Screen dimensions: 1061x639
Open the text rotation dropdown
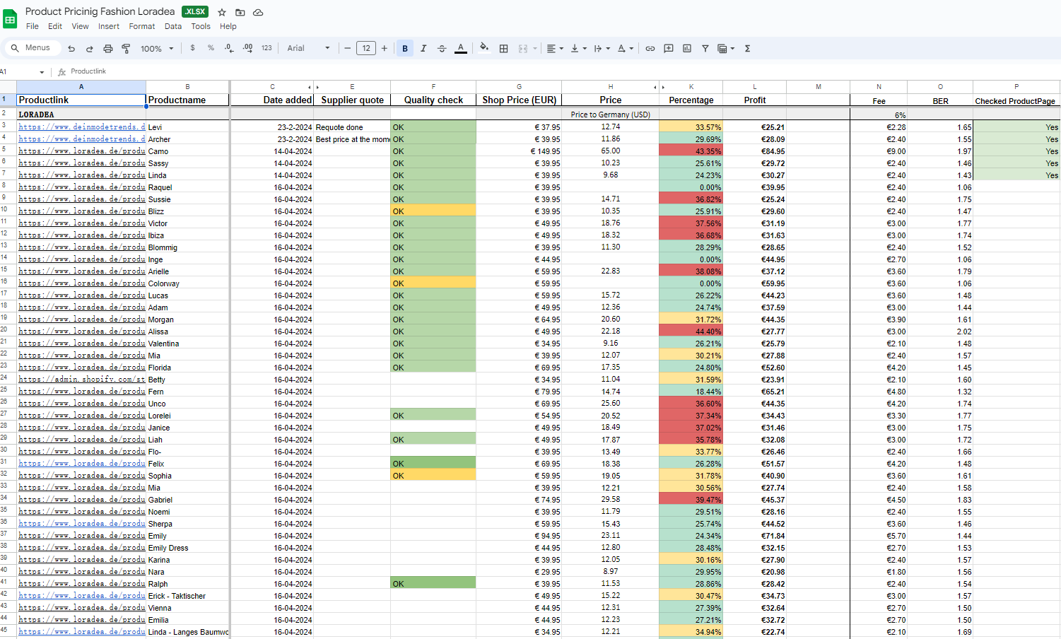pos(626,48)
